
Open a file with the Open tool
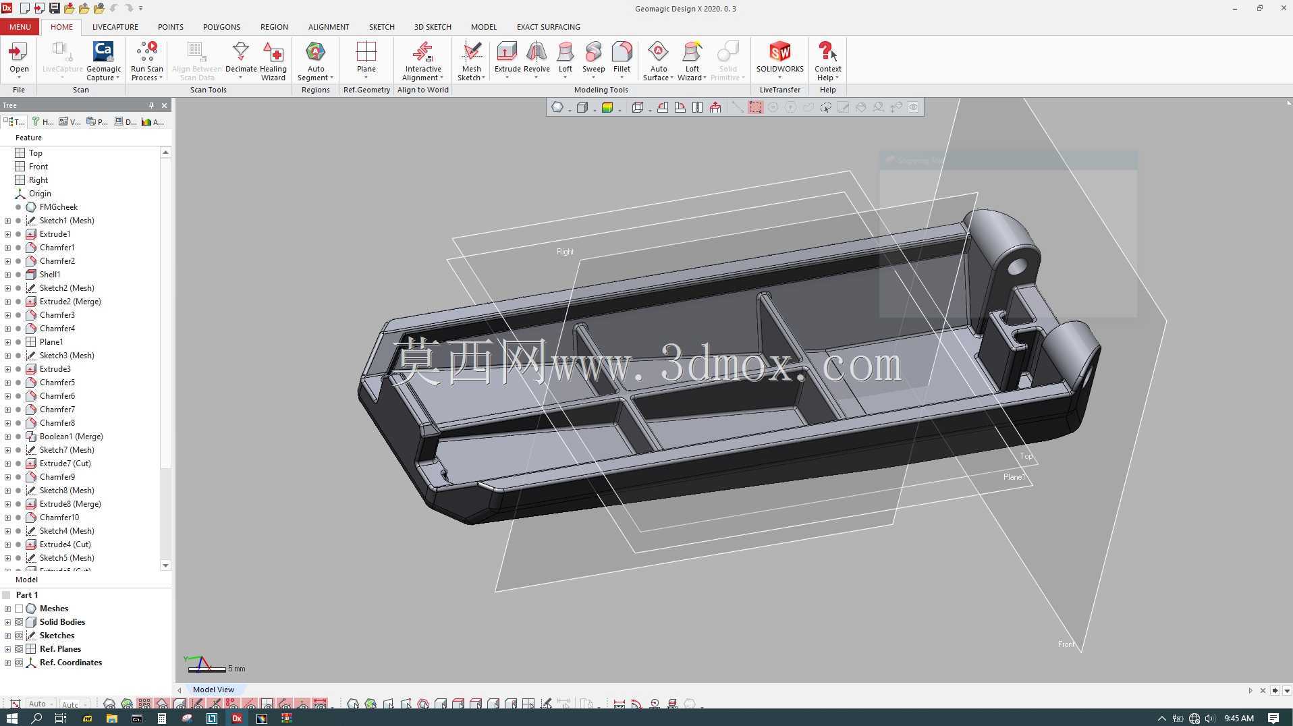tap(19, 57)
